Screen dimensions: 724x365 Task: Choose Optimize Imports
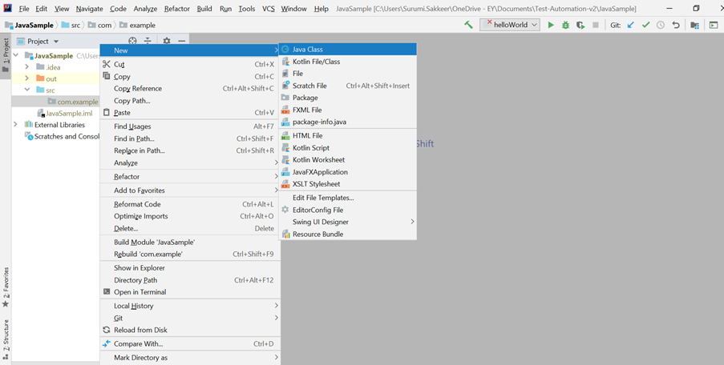(x=190, y=215)
